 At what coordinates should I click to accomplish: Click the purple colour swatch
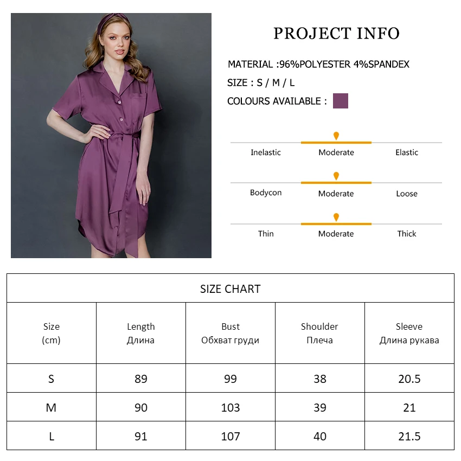tap(340, 101)
